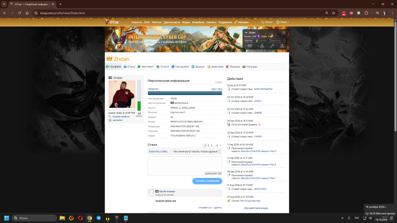Open the messages envelope icon in user panel
The height and width of the screenshot is (223, 397).
point(250,46)
